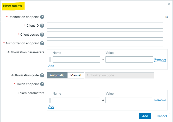
Task: Add a new Token parameter row
Action: 51,107
